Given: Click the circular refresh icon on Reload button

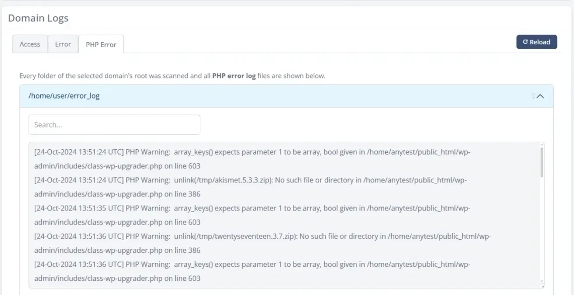Looking at the screenshot, I should (x=527, y=42).
